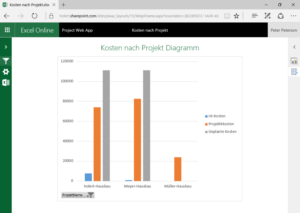Click browser forward arrow
The height and width of the screenshot is (213, 300).
tap(21, 16)
